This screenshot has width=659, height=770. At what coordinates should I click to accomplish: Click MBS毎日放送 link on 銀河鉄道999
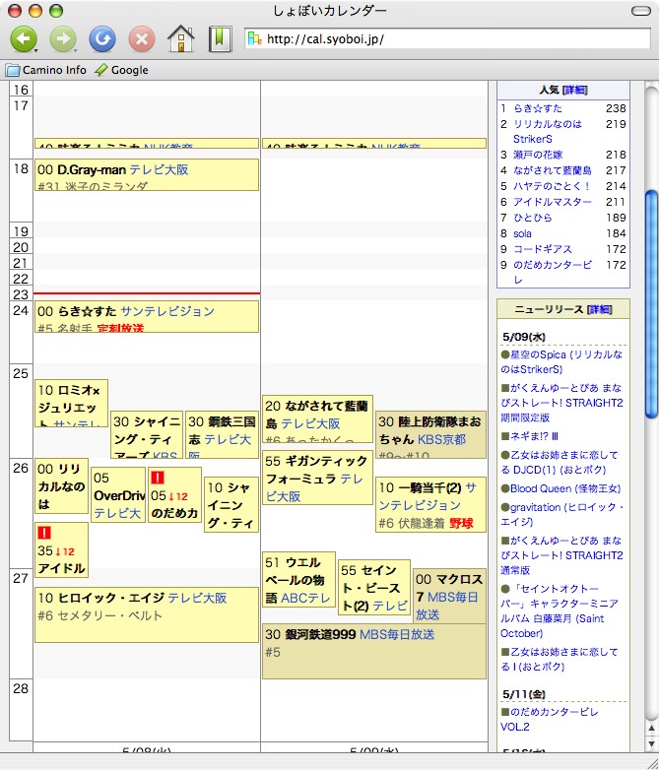pos(397,634)
